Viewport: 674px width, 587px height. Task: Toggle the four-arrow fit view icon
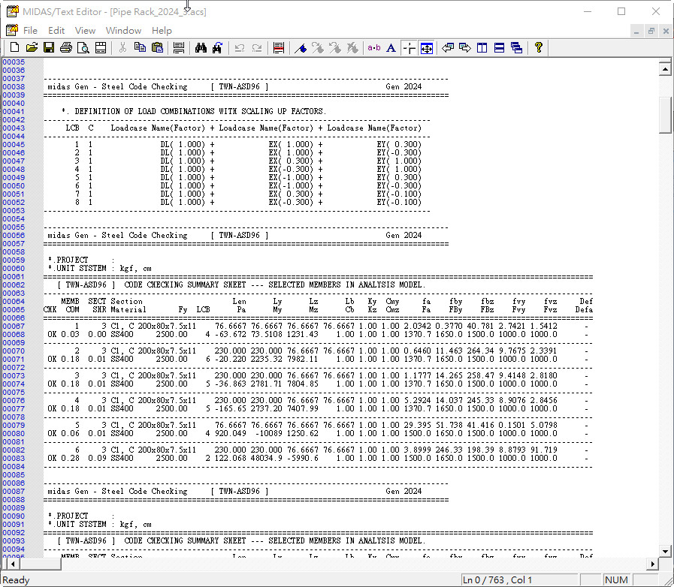(x=426, y=47)
